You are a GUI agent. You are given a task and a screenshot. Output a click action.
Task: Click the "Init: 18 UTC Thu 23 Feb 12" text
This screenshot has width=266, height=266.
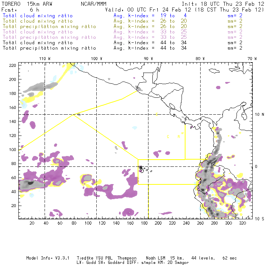pos(223,4)
